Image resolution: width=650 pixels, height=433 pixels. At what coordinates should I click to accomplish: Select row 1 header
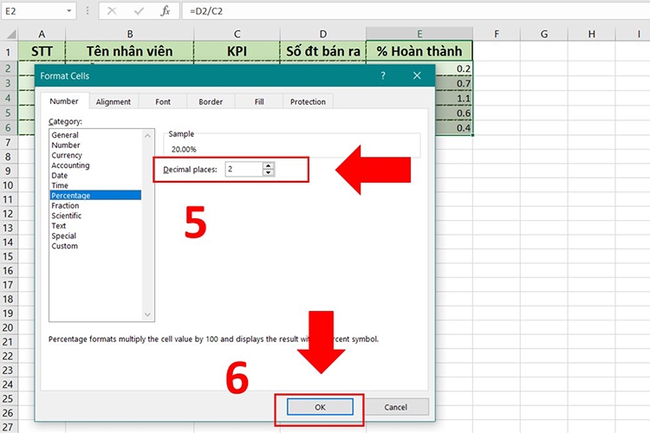[x=9, y=52]
